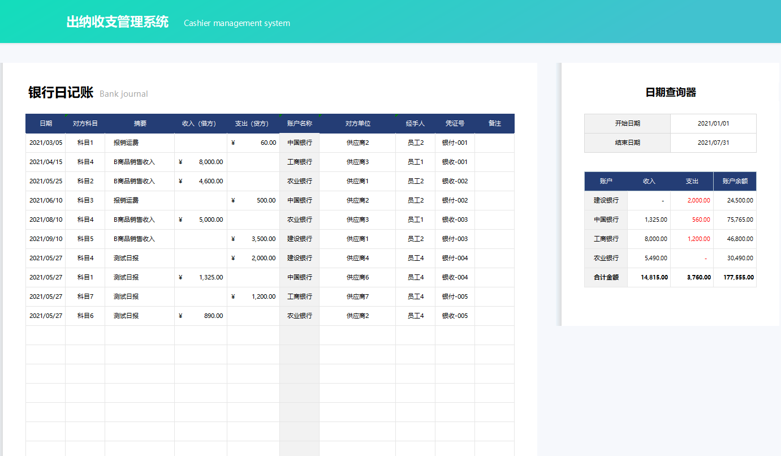Select the 账户 header in the summary table

coord(606,181)
